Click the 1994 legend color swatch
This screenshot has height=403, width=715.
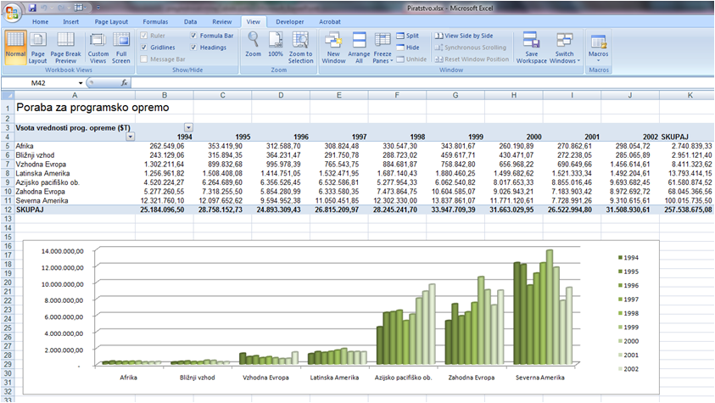click(620, 257)
